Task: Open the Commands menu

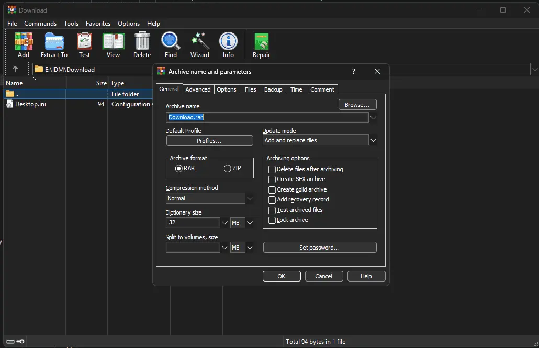Action: (x=40, y=24)
